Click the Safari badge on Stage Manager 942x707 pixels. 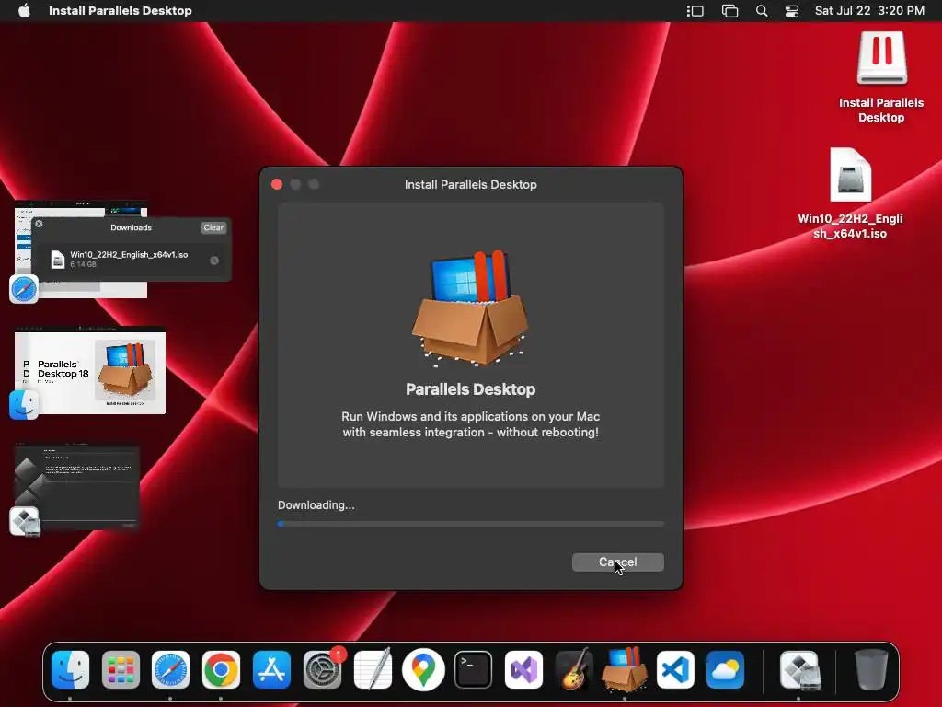pyautogui.click(x=24, y=289)
